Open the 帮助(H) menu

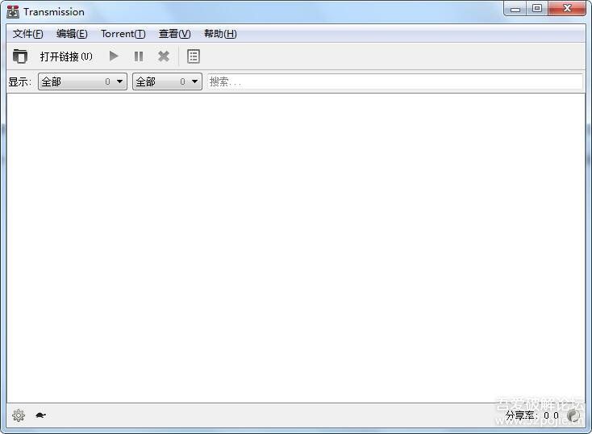pos(220,34)
